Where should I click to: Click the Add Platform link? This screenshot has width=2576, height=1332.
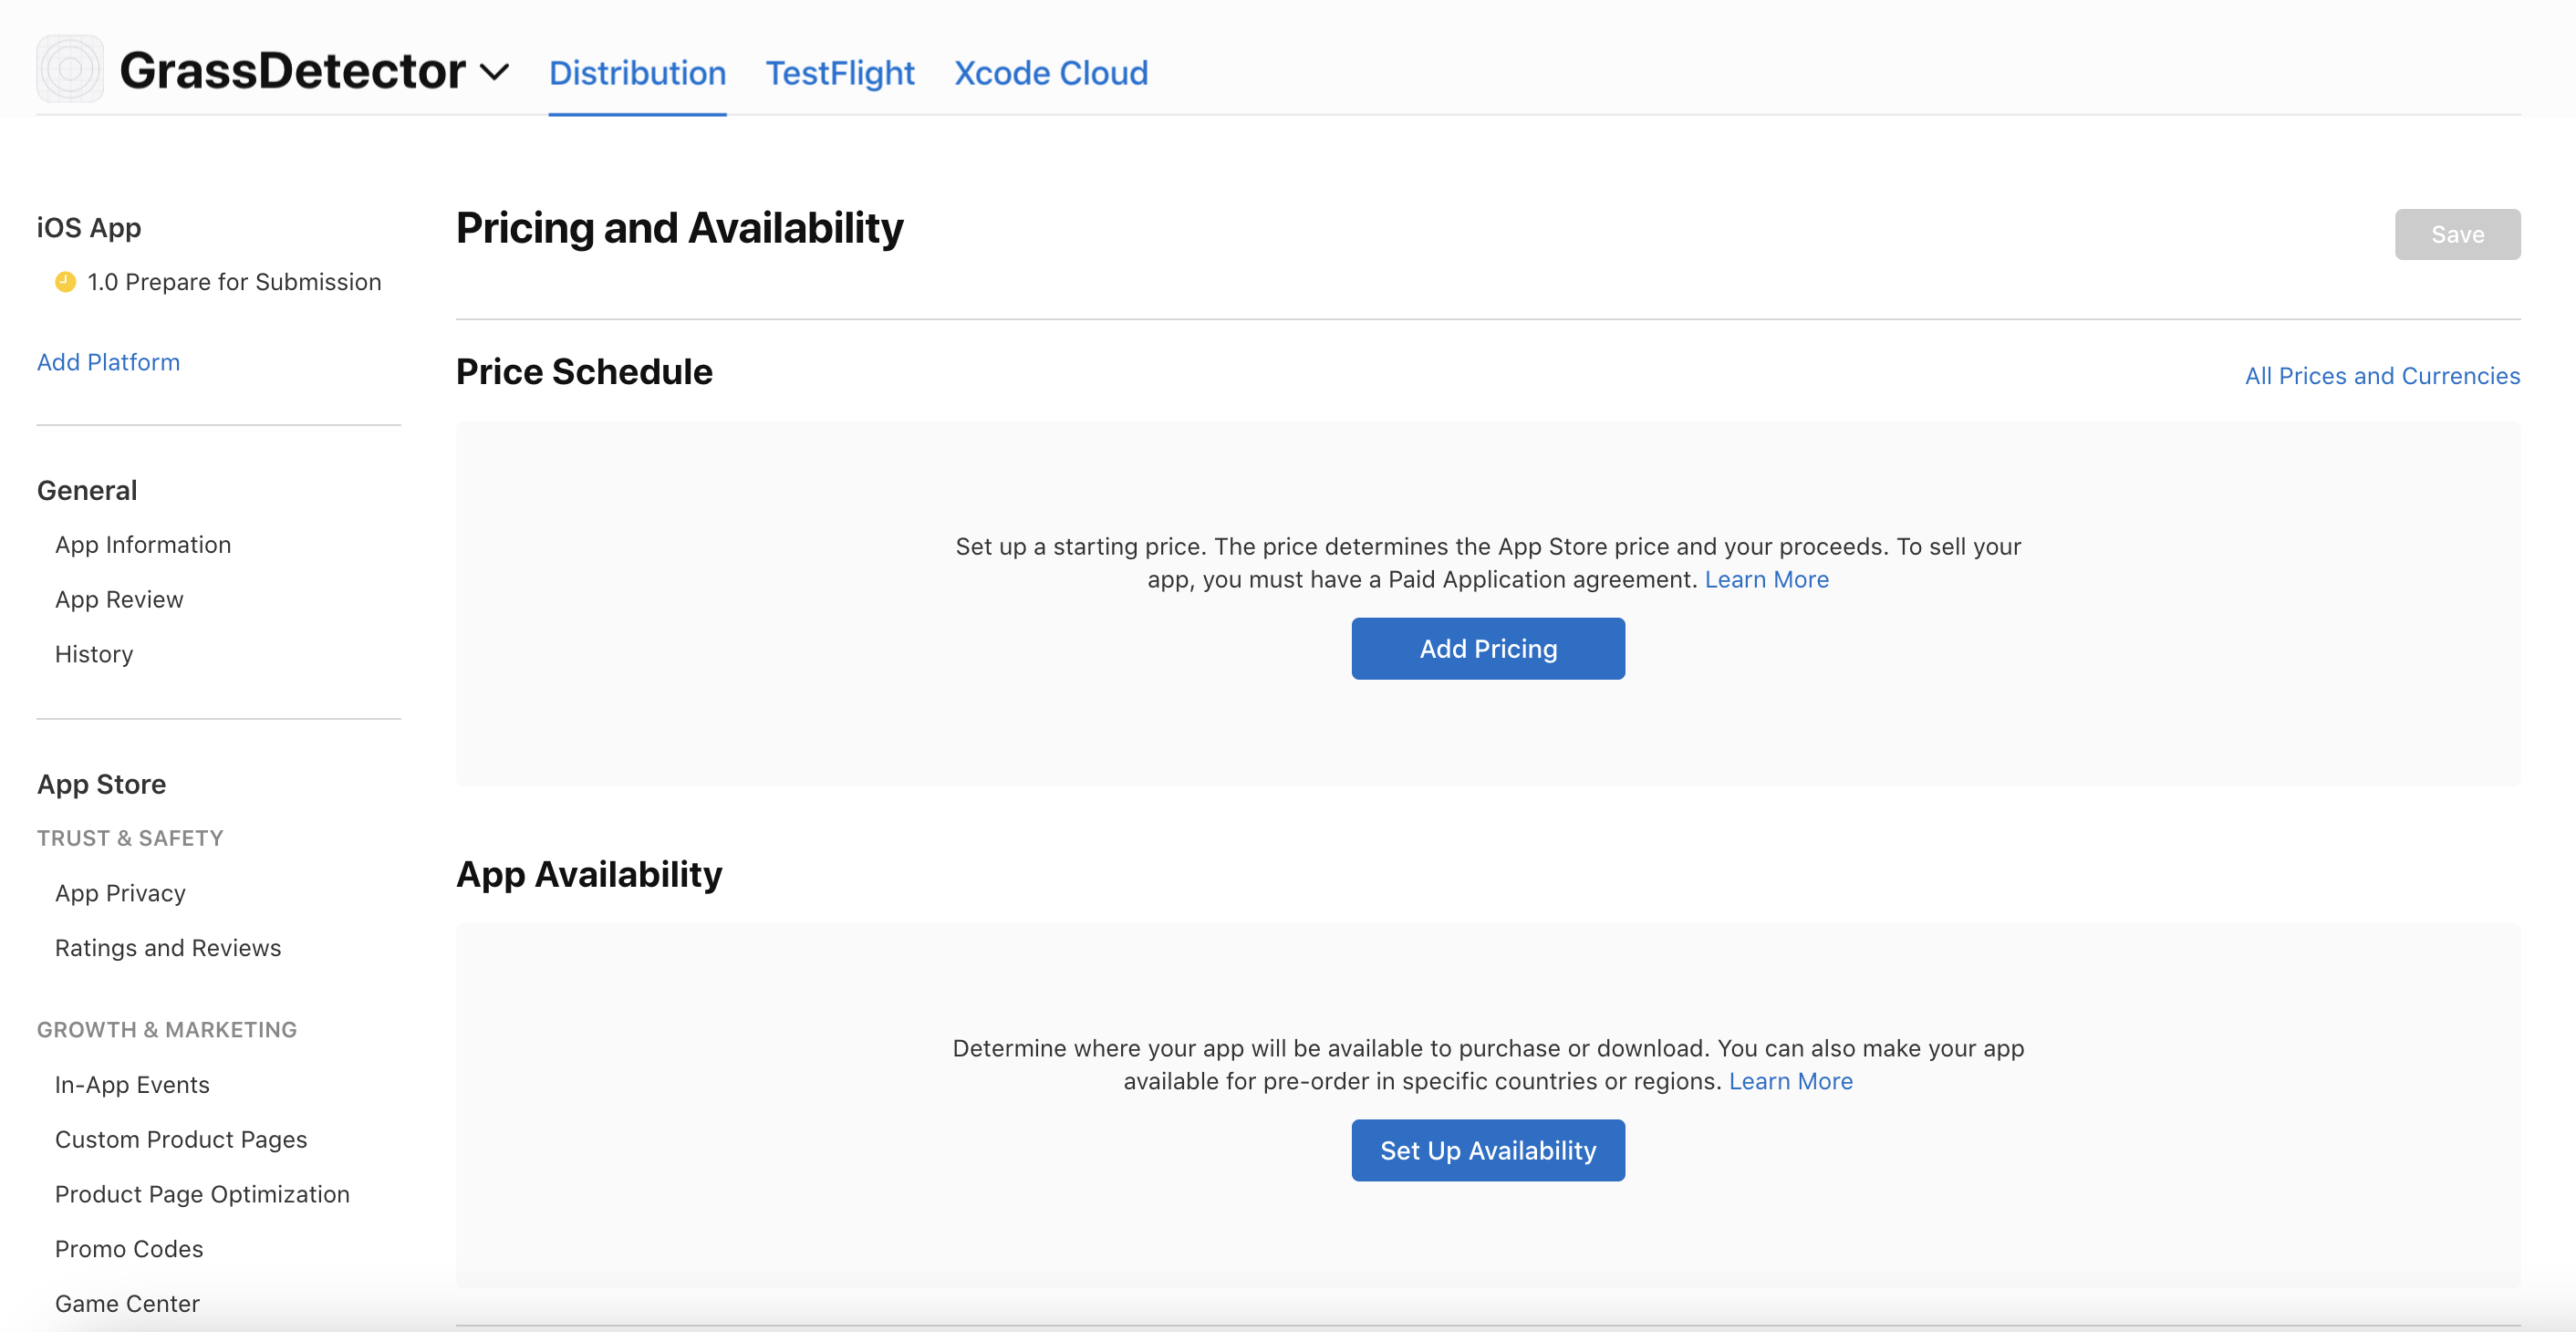pos(108,362)
